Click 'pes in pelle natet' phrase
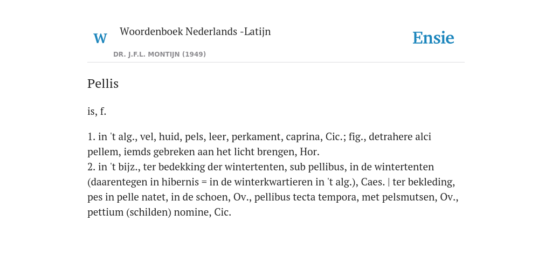The image size is (552, 276). 127,197
